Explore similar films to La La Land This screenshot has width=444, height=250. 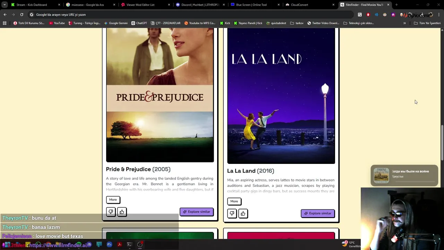318,213
